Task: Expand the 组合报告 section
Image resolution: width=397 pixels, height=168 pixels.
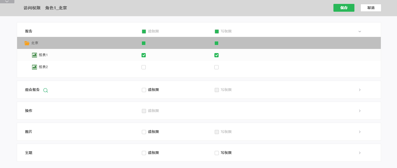Action: pos(360,90)
